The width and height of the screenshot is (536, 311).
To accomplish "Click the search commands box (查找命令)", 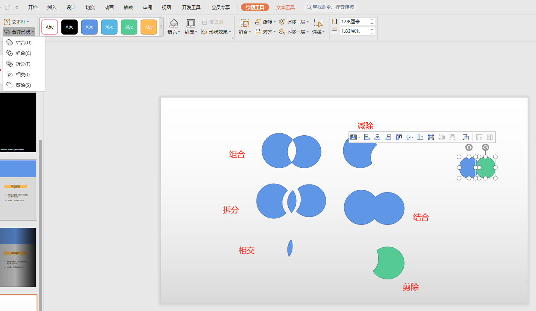I will [330, 7].
